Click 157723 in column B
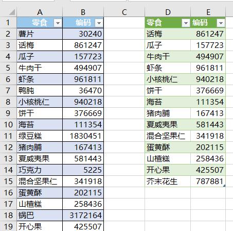The height and width of the screenshot is (231, 233). [x=83, y=57]
